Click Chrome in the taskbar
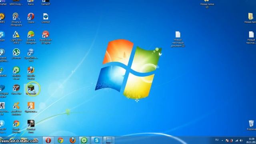 coord(60,140)
